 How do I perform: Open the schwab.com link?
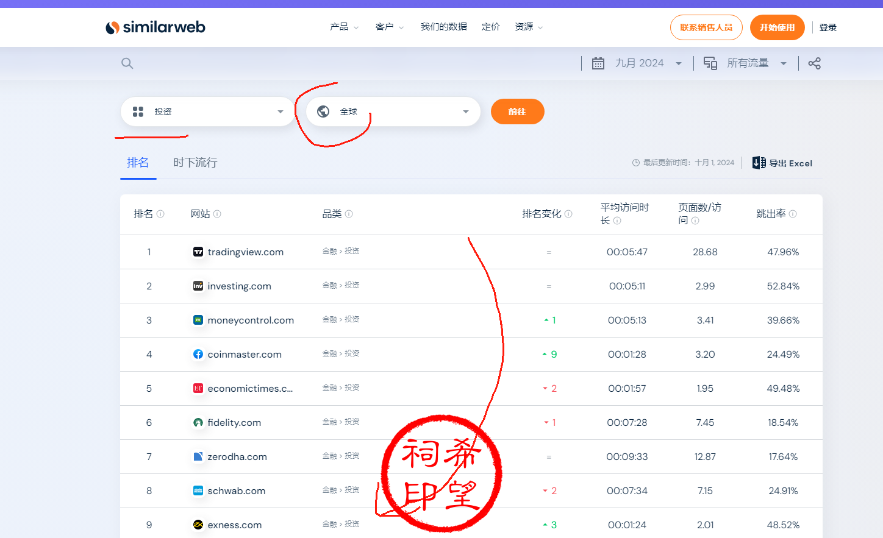point(237,491)
